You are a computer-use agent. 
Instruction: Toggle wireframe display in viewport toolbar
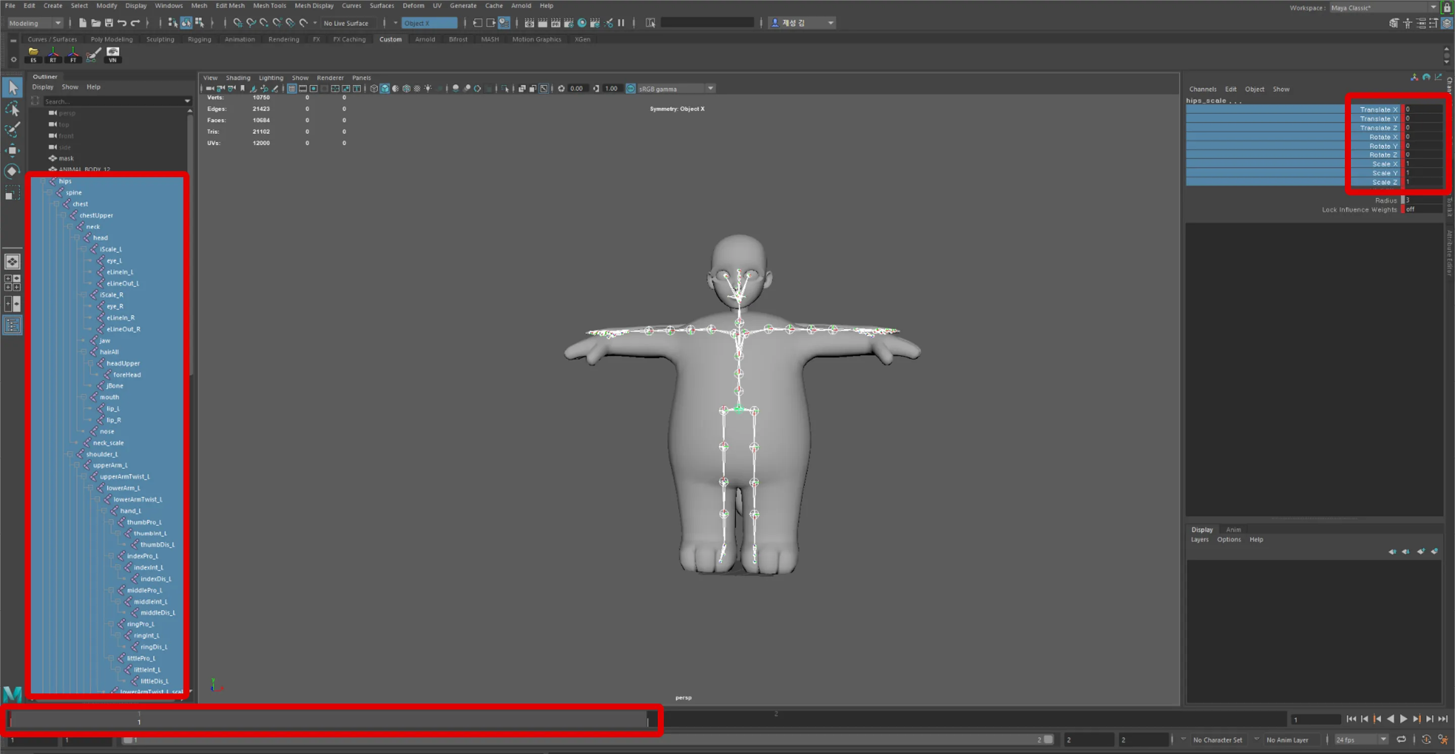(373, 89)
